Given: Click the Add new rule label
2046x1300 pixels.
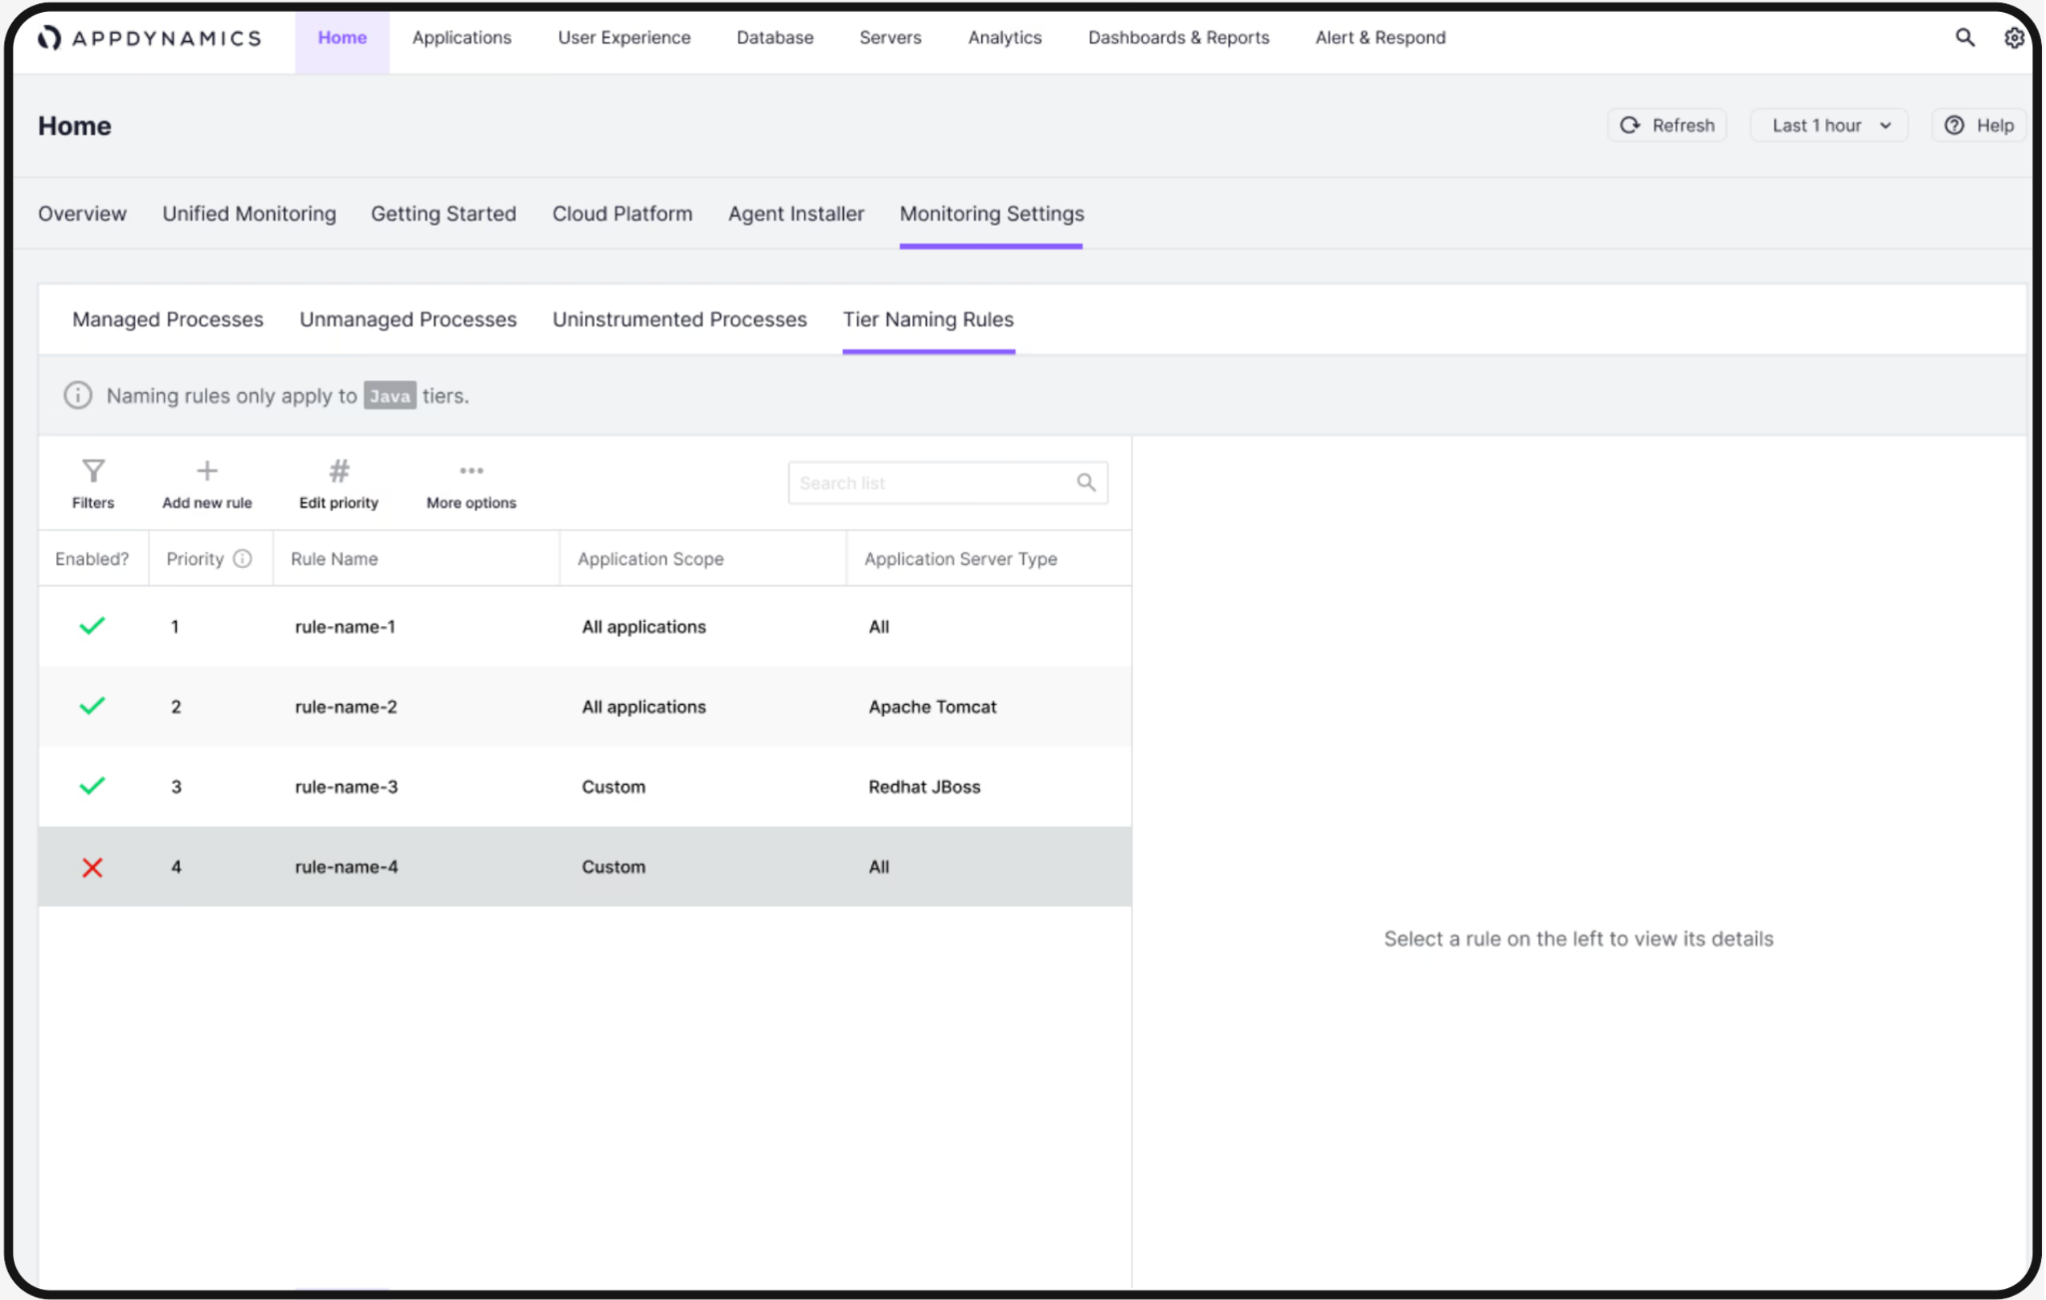Looking at the screenshot, I should click(207, 503).
